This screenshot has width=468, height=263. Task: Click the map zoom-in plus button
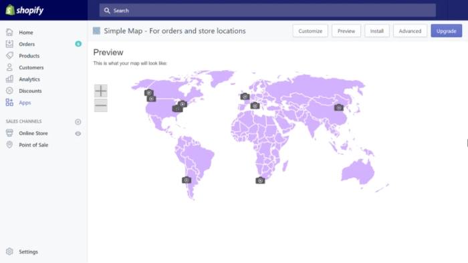tap(101, 91)
